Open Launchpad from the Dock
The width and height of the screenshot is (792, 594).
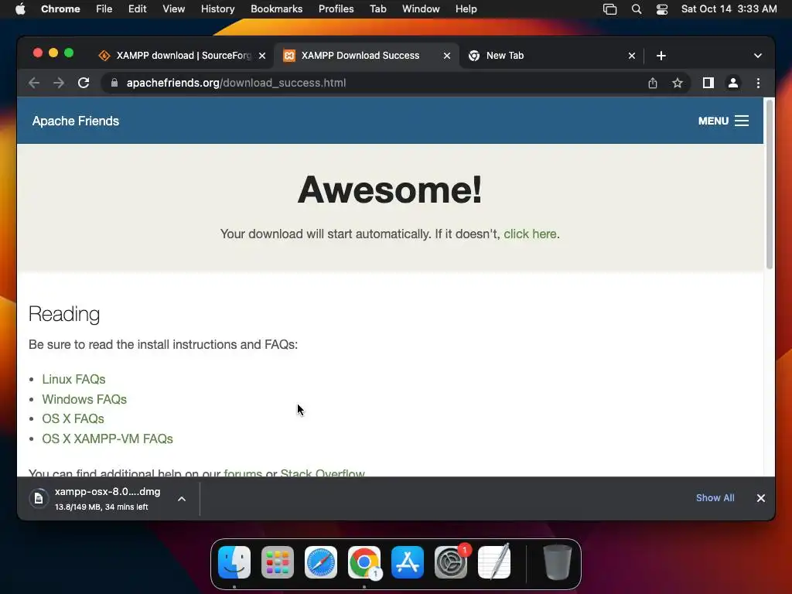[x=278, y=562]
